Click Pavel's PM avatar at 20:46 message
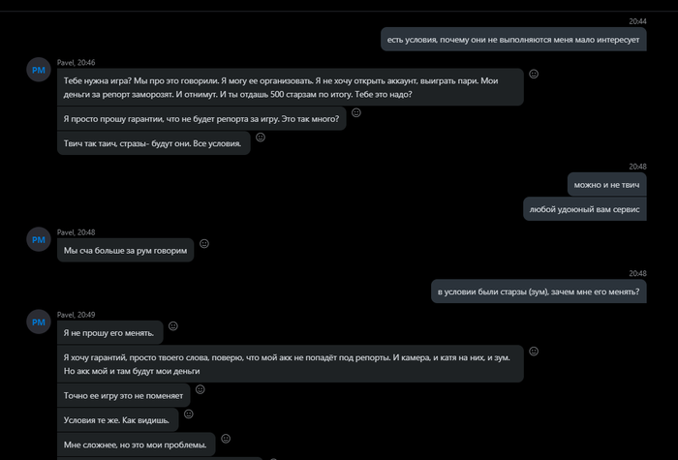Viewport: 678px width, 460px height. tap(39, 70)
